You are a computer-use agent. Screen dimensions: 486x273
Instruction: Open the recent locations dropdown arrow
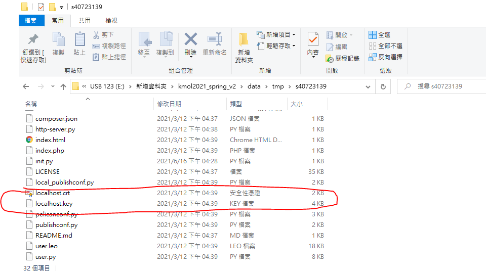53,86
